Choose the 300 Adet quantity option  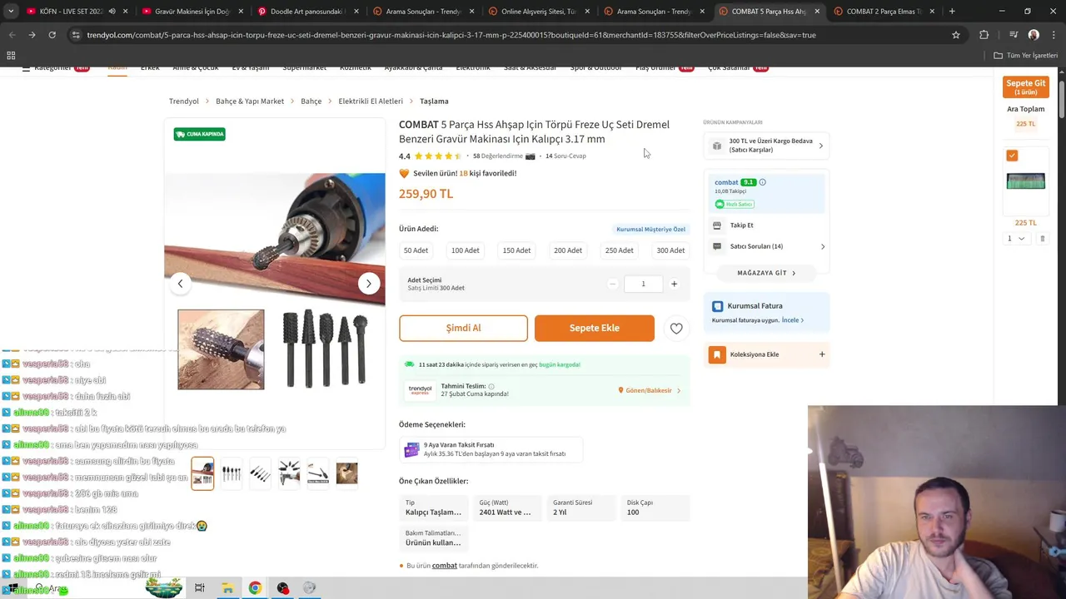(670, 250)
